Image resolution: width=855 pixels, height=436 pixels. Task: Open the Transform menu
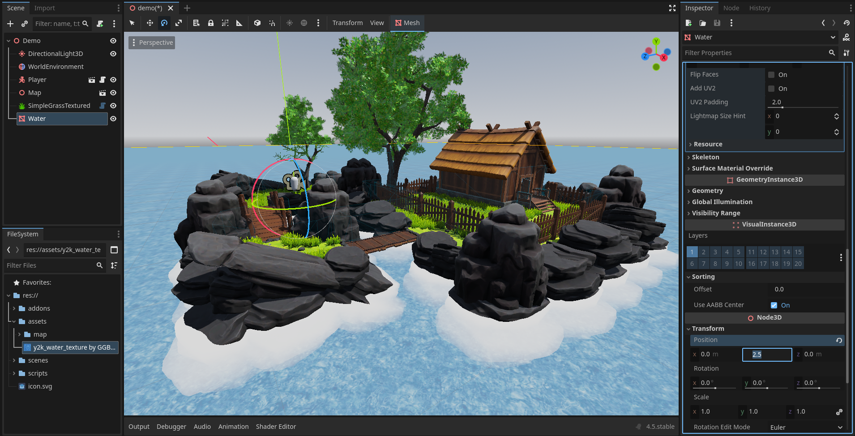click(347, 23)
